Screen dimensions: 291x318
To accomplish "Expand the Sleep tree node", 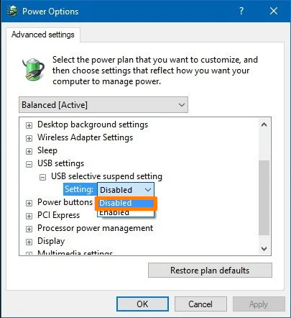I will click(29, 151).
